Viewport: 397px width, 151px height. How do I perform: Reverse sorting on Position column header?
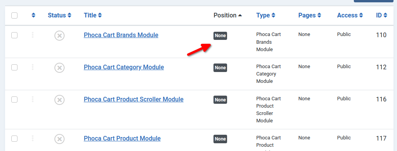(x=227, y=15)
